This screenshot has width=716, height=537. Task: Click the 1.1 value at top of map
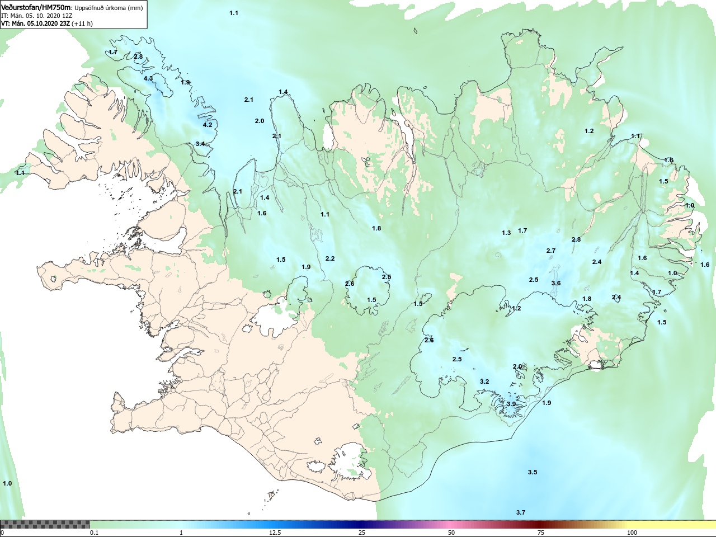click(x=234, y=13)
